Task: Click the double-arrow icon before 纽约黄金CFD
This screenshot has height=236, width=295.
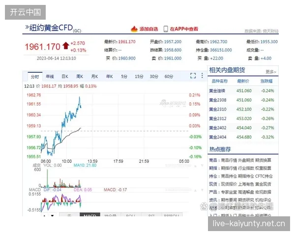Action: click(x=27, y=28)
